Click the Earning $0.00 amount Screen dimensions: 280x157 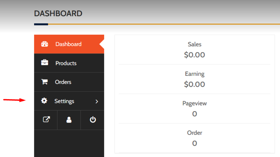tap(194, 84)
